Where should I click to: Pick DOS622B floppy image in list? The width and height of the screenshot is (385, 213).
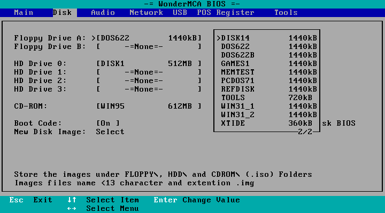click(267, 55)
